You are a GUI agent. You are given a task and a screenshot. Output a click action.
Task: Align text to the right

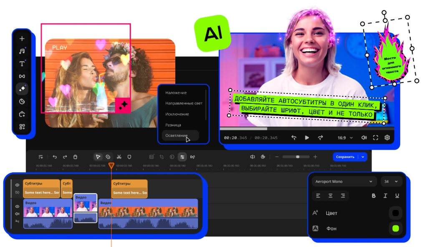pos(343,196)
